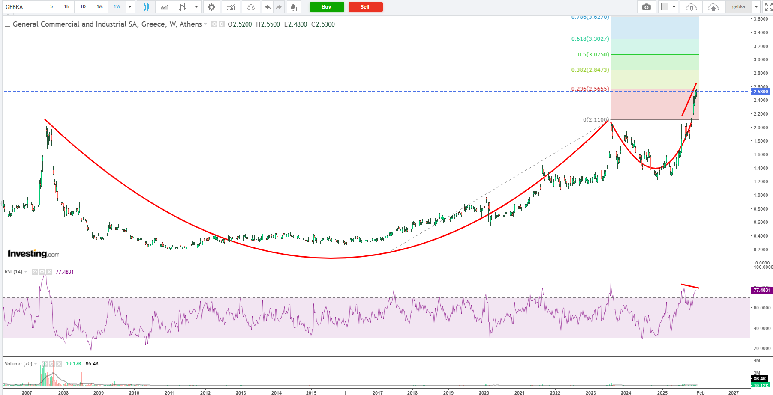Click the compare symbols scales icon
Image resolution: width=773 pixels, height=395 pixels.
click(x=251, y=7)
